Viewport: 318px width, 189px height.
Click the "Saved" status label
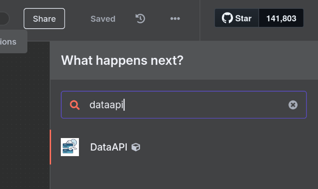click(x=103, y=19)
